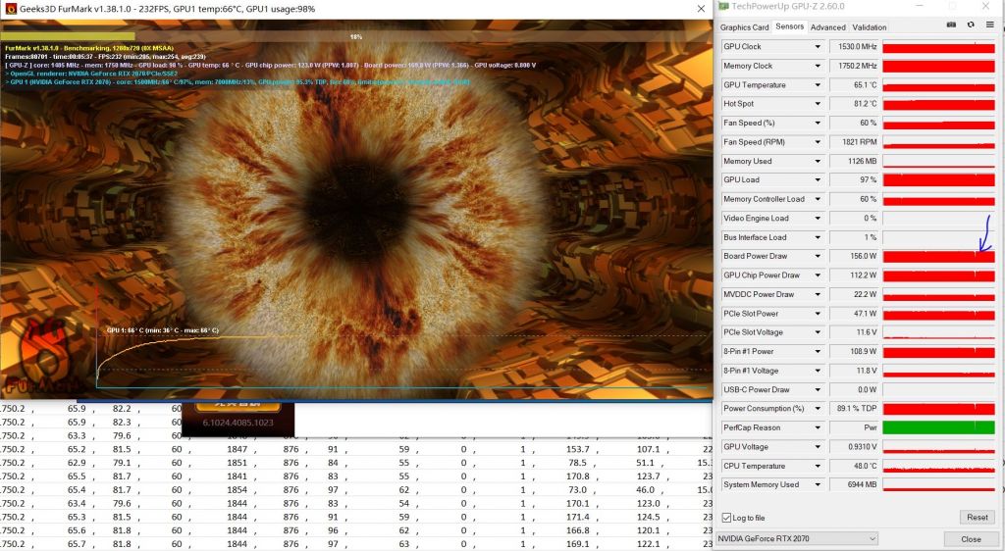Select GPU from NVIDIA GeForce RTX 2070 combo box
Screen dimensions: 1005x551
[796, 538]
